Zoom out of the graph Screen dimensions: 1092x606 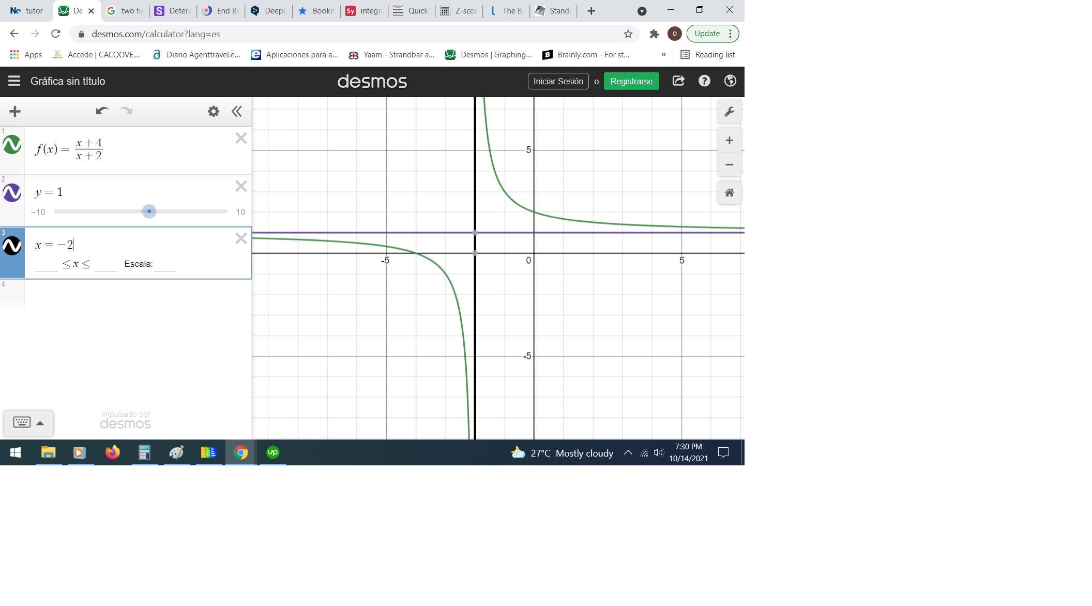click(x=729, y=165)
